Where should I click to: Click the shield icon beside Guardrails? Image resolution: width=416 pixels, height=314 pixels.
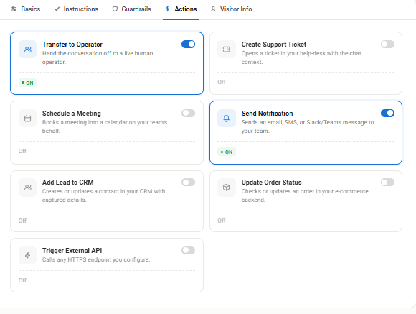pos(115,9)
